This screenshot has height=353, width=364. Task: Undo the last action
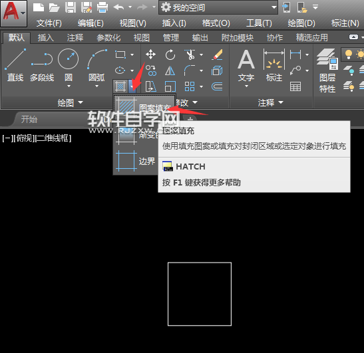click(118, 7)
